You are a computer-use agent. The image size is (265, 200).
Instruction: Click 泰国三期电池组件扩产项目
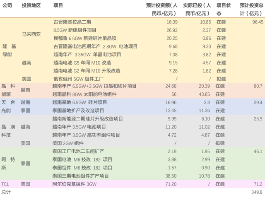click(80, 176)
